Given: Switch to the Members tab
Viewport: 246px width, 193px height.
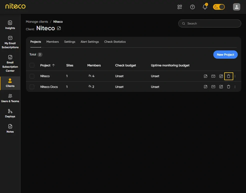Looking at the screenshot, I should click(52, 42).
